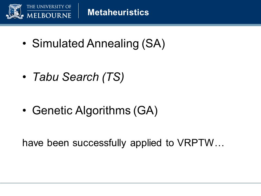Click the bullet dot before Tabu Search
The height and width of the screenshot is (196, 261).
(24, 77)
